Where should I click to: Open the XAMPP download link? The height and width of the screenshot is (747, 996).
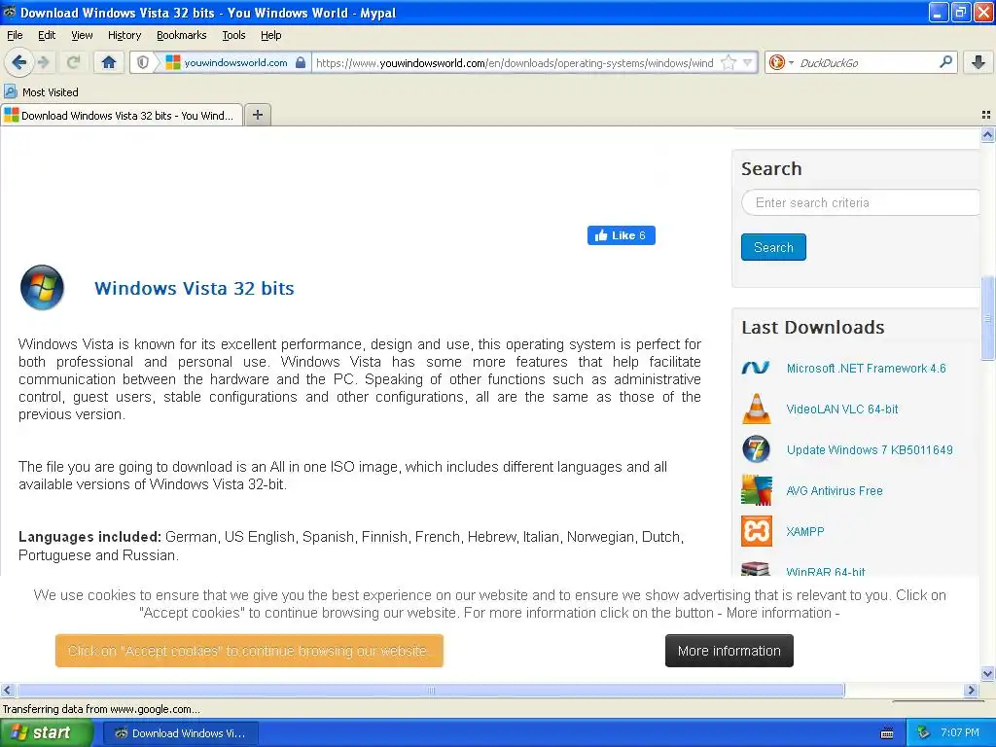(x=804, y=531)
